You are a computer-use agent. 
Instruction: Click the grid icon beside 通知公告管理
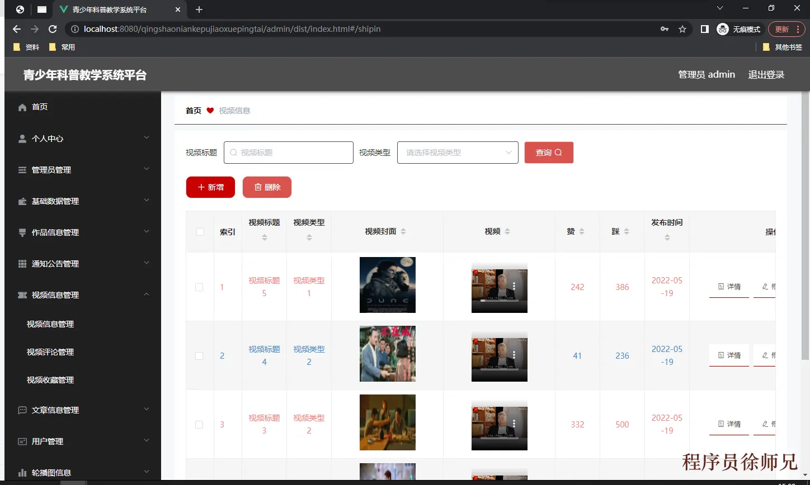click(22, 264)
